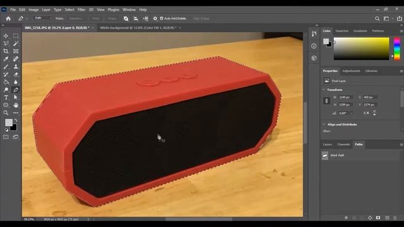Load path as selection button

click(362, 218)
